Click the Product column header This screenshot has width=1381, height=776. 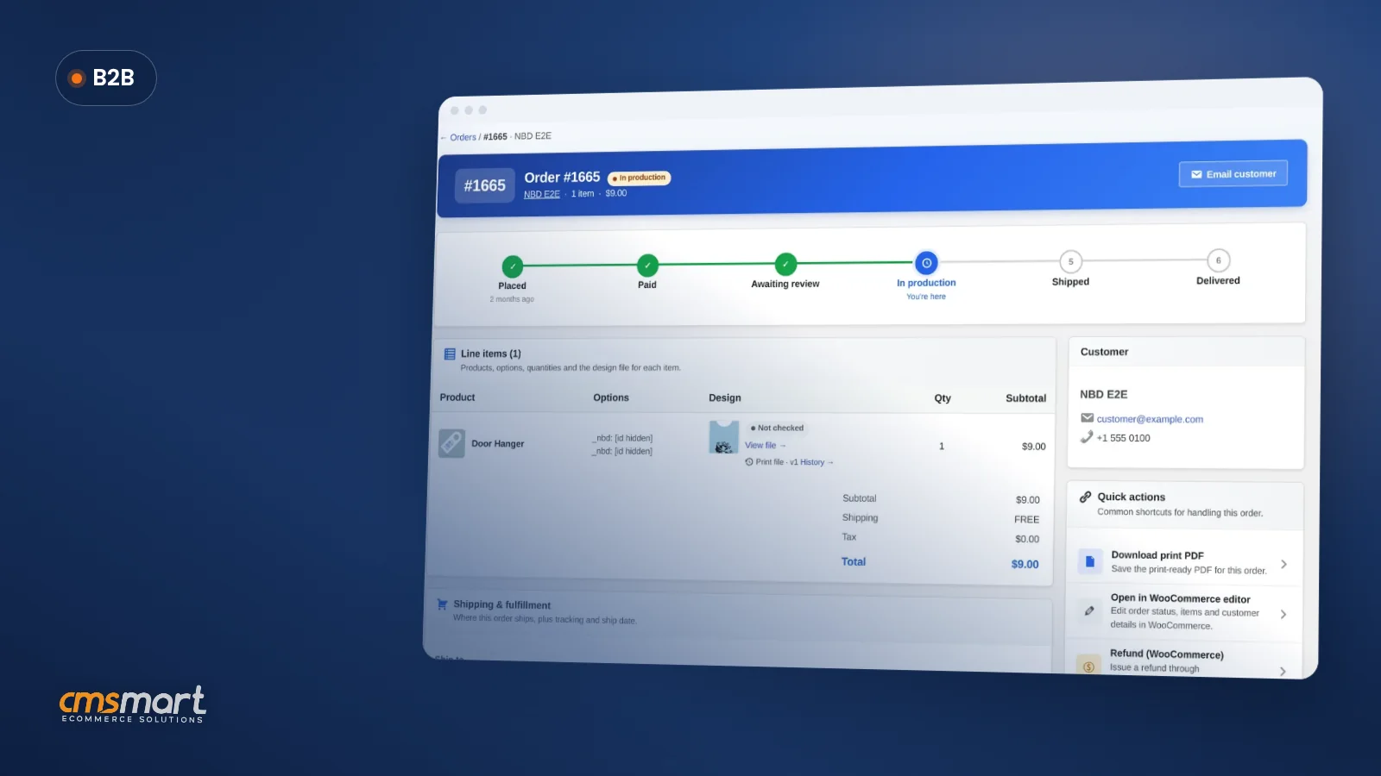457,397
